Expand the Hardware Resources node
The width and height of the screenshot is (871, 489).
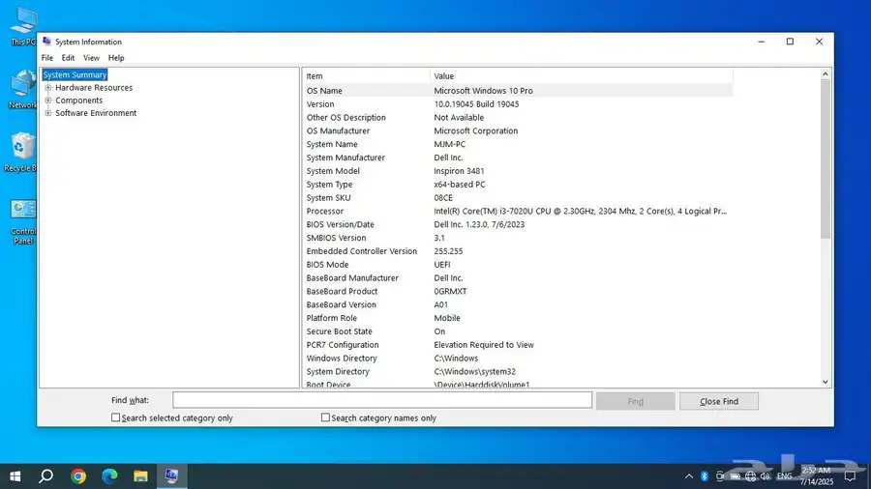click(x=48, y=88)
